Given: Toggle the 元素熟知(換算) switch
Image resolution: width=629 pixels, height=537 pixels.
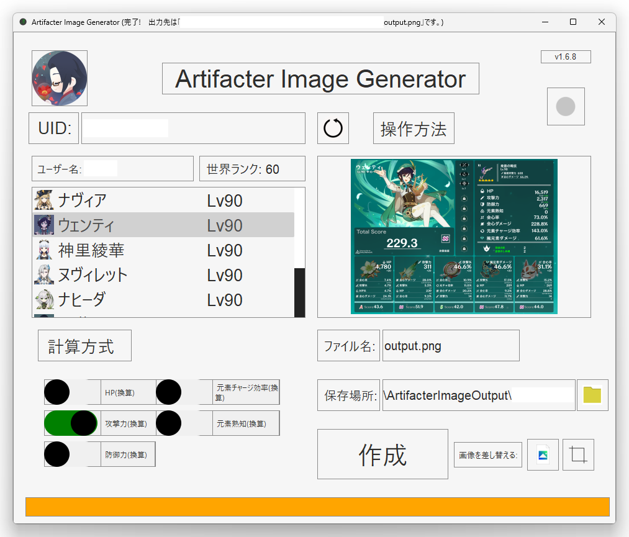Looking at the screenshot, I should [184, 423].
